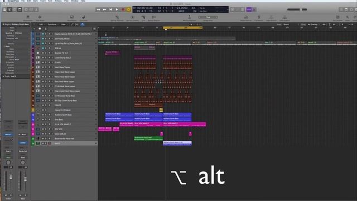The width and height of the screenshot is (357, 201).
Task: Open tracks area Functions menu
Action: point(52,25)
